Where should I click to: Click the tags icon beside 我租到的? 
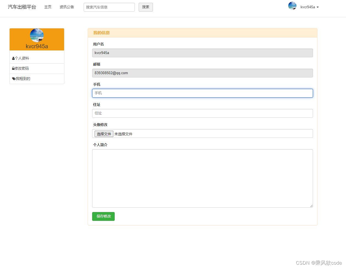tap(14, 79)
